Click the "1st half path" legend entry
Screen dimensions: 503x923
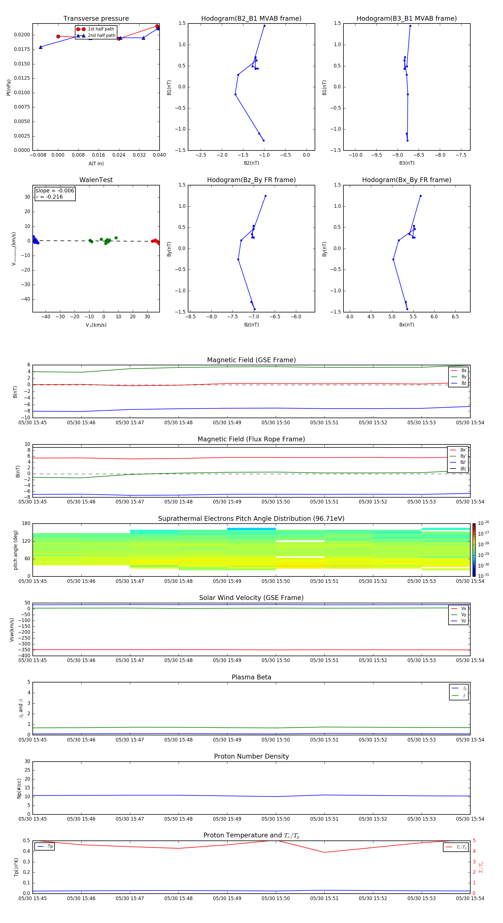coord(96,29)
